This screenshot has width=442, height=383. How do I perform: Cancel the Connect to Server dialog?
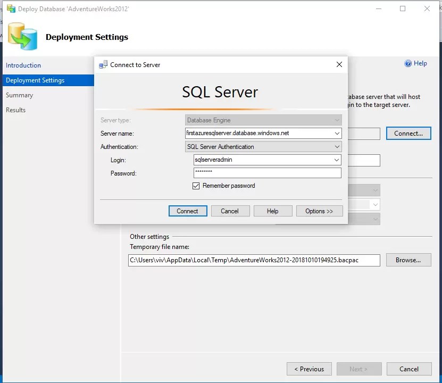click(230, 211)
